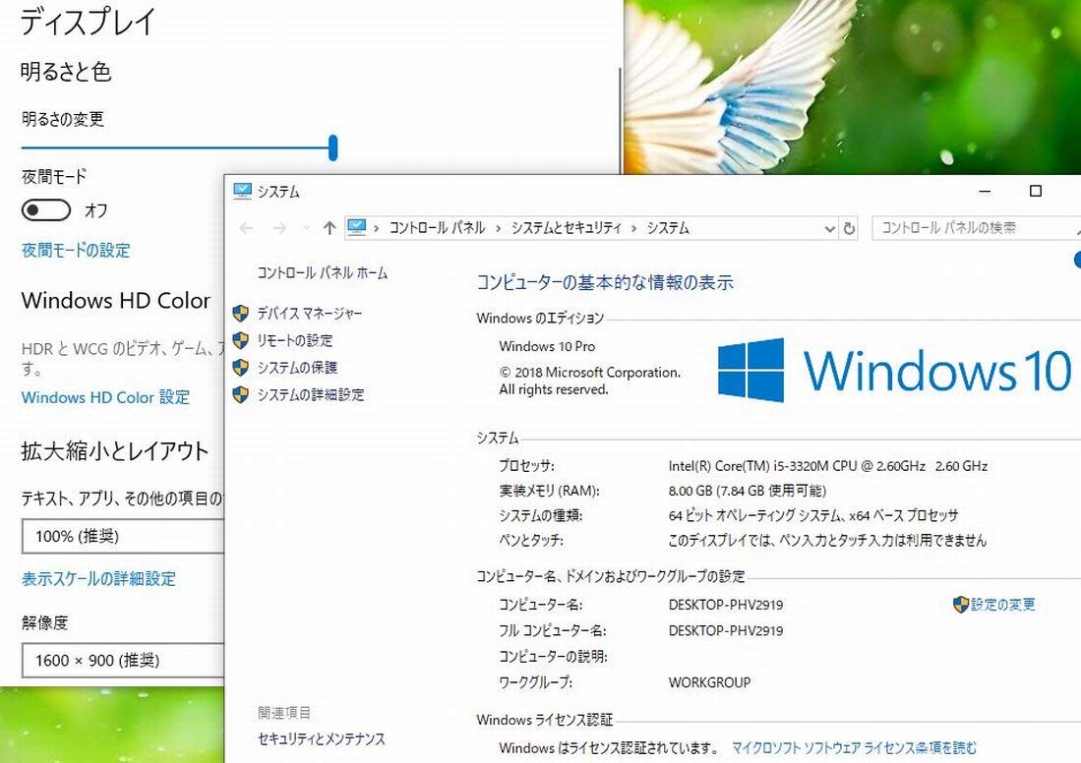Click shield icon next to 設定の変更
The width and height of the screenshot is (1081, 763).
pos(960,605)
